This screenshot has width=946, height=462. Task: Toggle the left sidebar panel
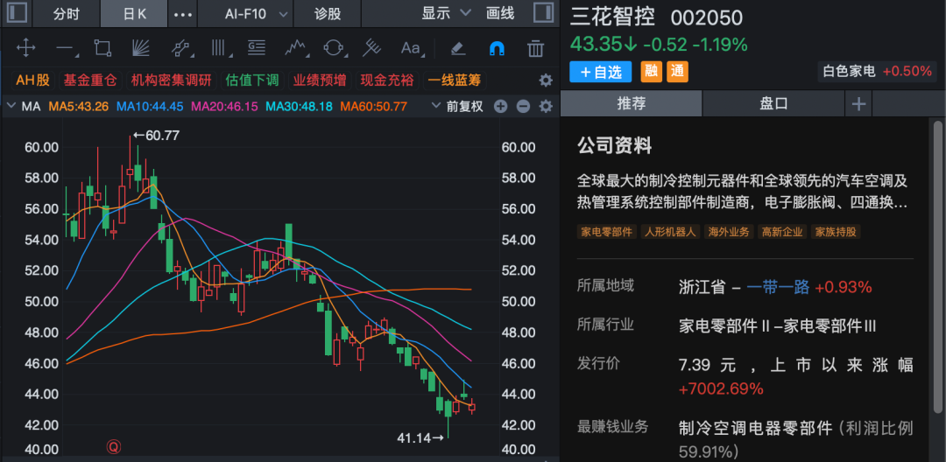tap(18, 13)
